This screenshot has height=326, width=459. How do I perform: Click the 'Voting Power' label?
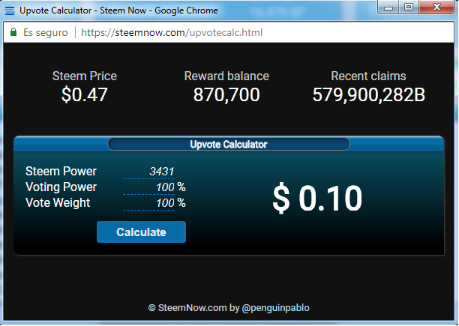tap(61, 187)
